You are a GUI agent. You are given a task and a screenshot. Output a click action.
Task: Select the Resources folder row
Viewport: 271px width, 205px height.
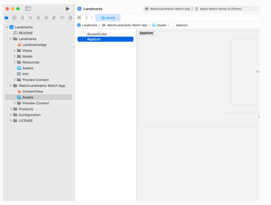pos(38,62)
